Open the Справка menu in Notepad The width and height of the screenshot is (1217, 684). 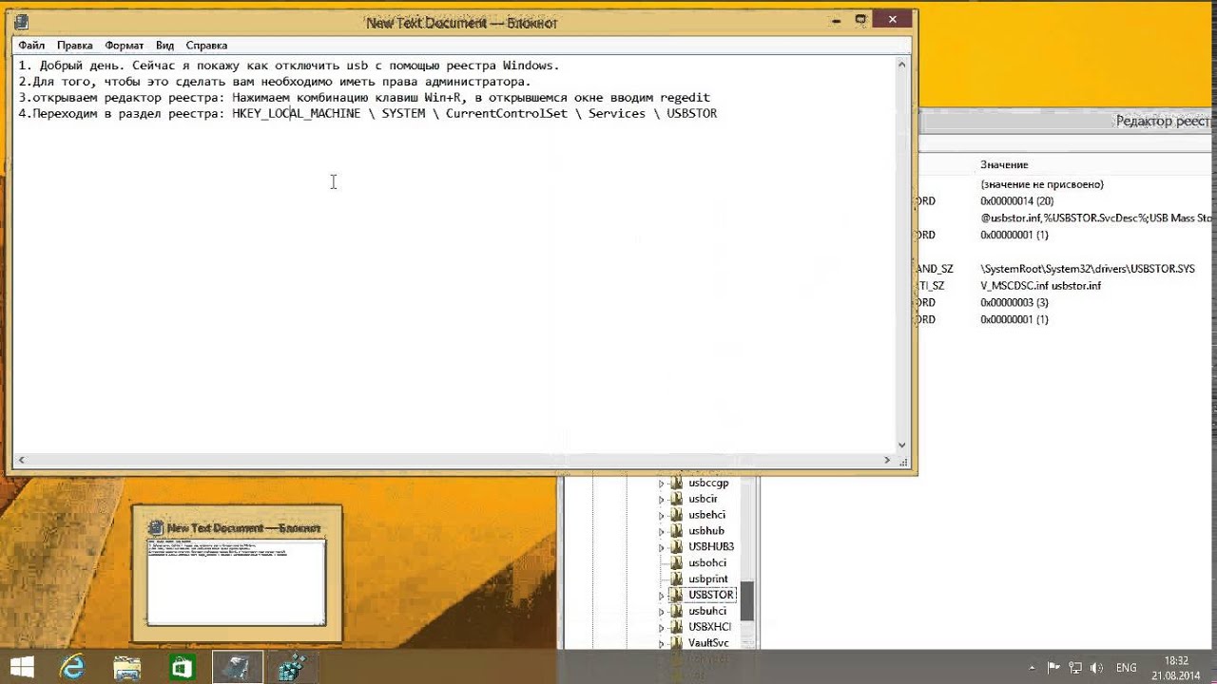tap(206, 46)
